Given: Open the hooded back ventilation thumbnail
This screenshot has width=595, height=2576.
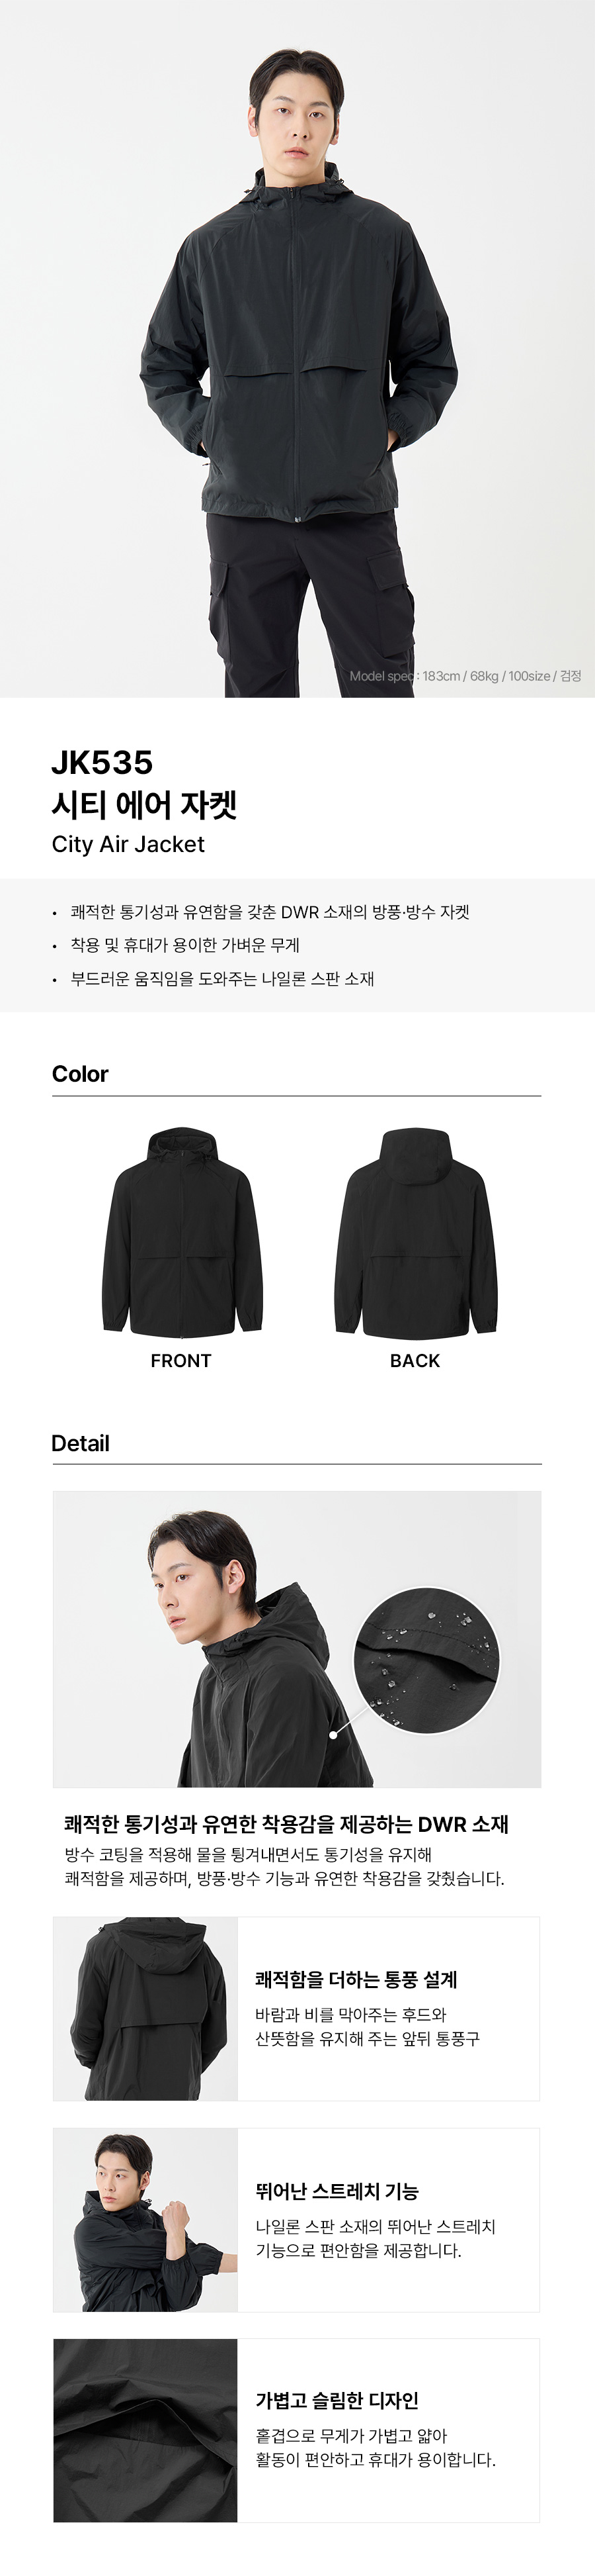Looking at the screenshot, I should pyautogui.click(x=145, y=2009).
